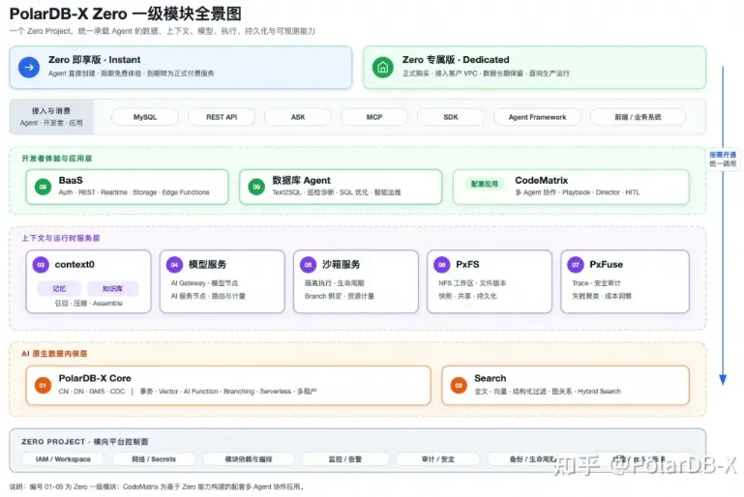Viewport: 744px width, 497px height.
Task: Pick the SDK pill
Action: click(x=451, y=117)
